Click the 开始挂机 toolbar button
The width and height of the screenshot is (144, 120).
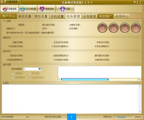tap(9, 9)
